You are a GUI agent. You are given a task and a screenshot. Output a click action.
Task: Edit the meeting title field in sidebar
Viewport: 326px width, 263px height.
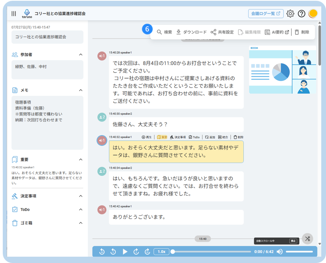pyautogui.click(x=47, y=37)
